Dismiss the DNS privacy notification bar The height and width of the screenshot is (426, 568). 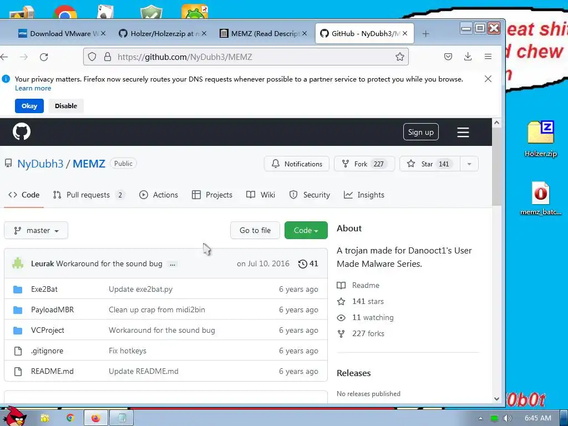pyautogui.click(x=488, y=79)
